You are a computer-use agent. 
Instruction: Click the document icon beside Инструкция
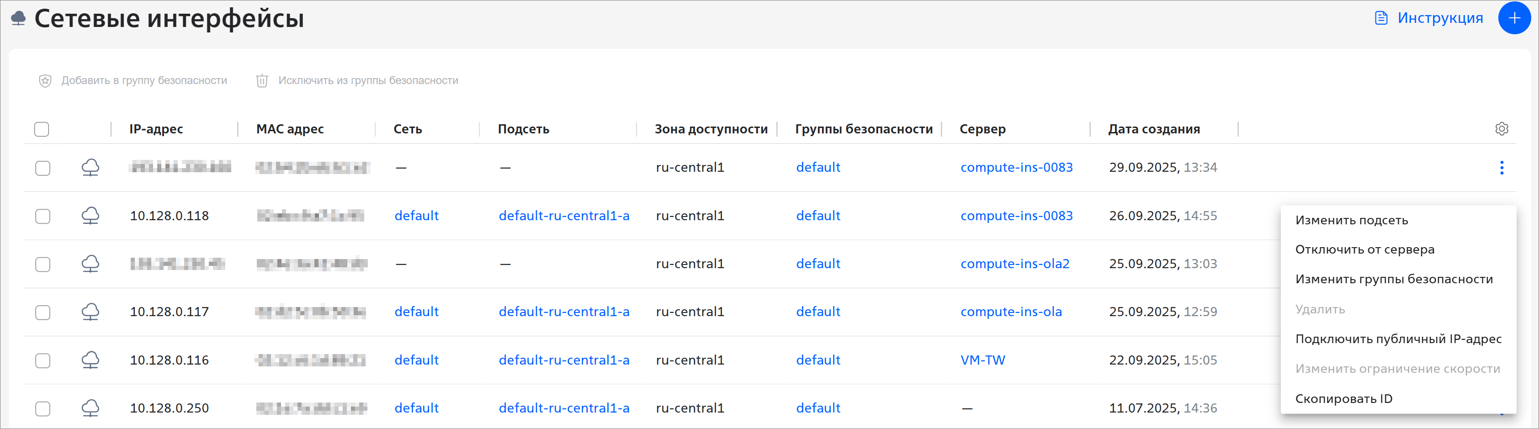[x=1381, y=18]
